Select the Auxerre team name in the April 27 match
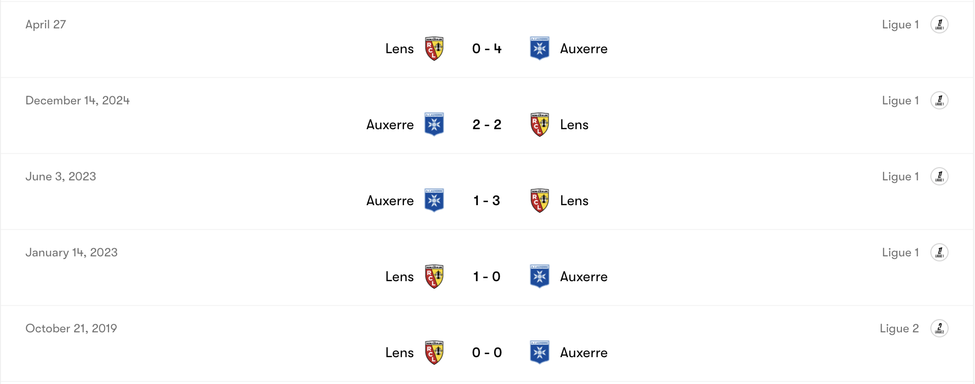Screen dimensions: 975x384 point(583,49)
